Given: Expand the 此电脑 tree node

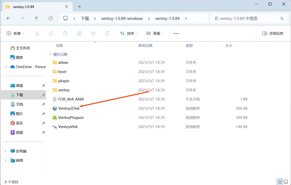Looking at the screenshot, I should click(x=6, y=151).
